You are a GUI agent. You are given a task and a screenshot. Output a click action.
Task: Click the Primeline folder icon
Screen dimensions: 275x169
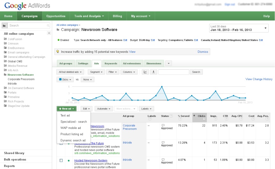[x=5, y=97]
